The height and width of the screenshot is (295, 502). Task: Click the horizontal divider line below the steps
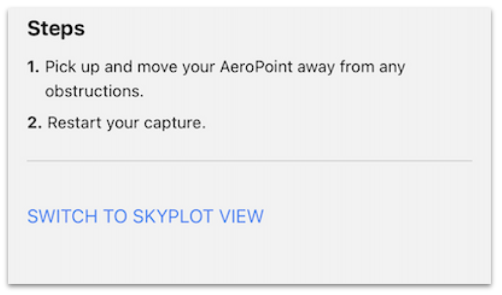[x=249, y=160]
